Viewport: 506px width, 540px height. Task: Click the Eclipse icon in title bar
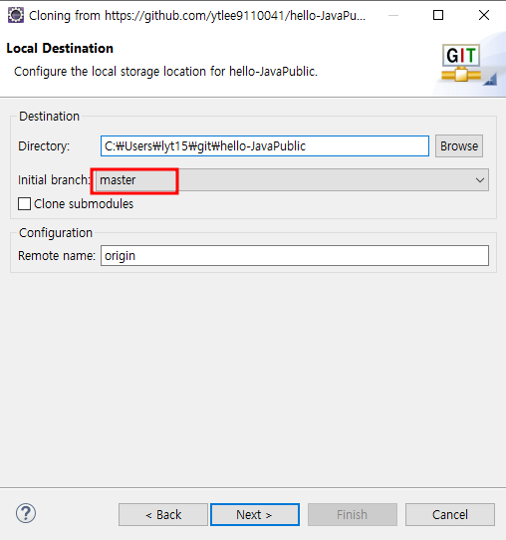click(16, 15)
